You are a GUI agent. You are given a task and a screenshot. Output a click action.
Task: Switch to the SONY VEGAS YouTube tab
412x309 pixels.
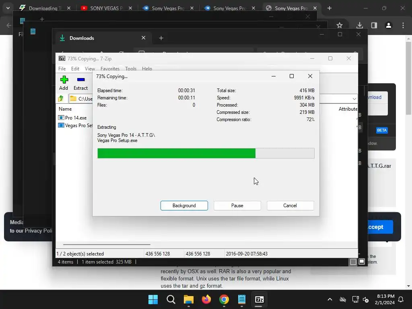click(105, 8)
